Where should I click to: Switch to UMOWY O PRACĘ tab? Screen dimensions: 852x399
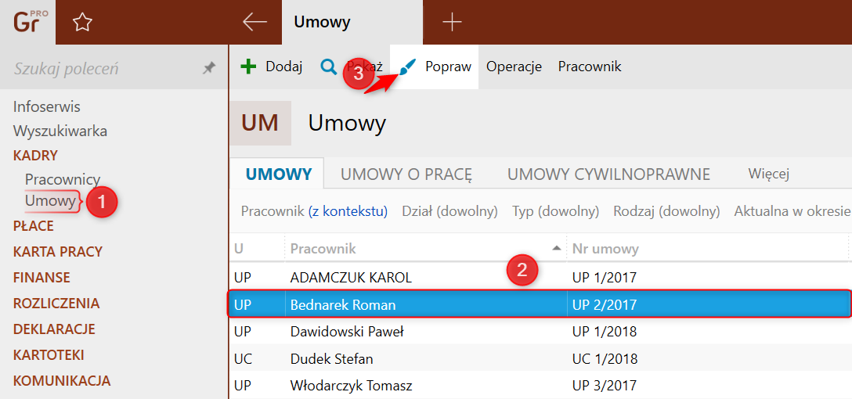click(406, 174)
